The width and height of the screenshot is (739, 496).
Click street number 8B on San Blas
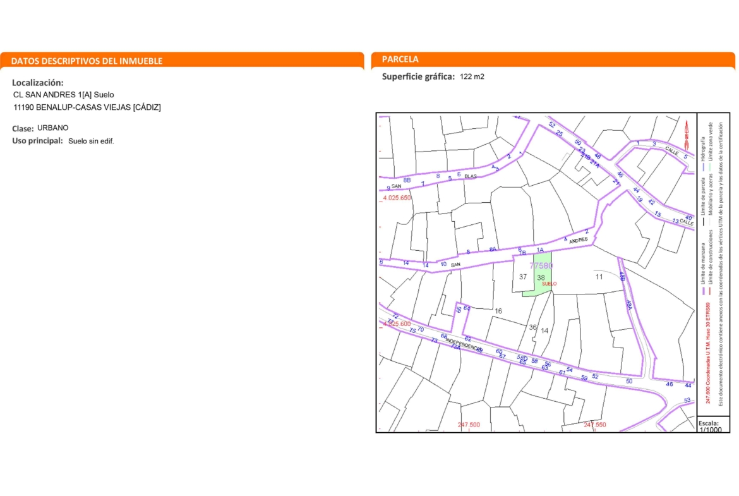coord(407,180)
